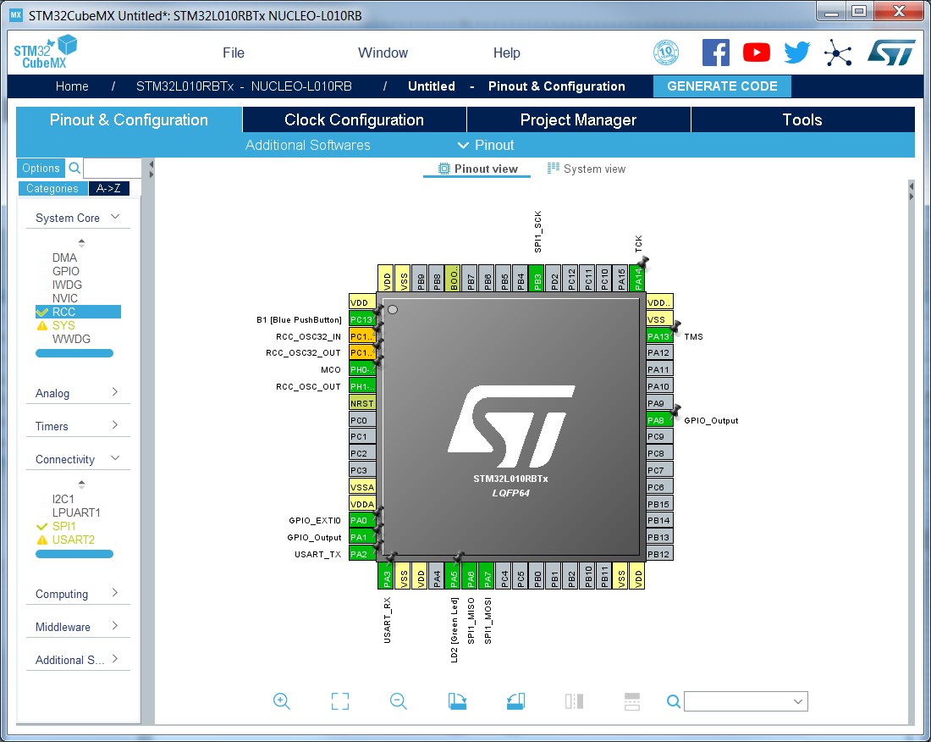Open the YouTube icon link
Viewport: 931px width, 742px height.
(x=757, y=53)
